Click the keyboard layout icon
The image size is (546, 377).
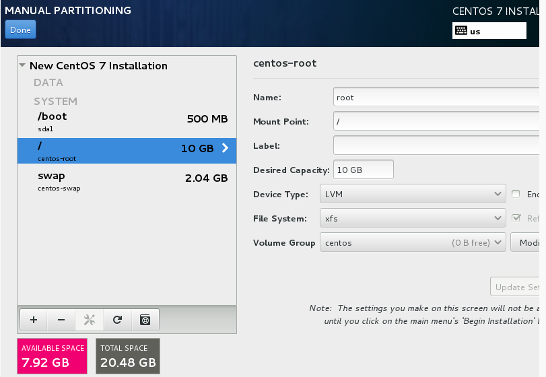coord(461,30)
